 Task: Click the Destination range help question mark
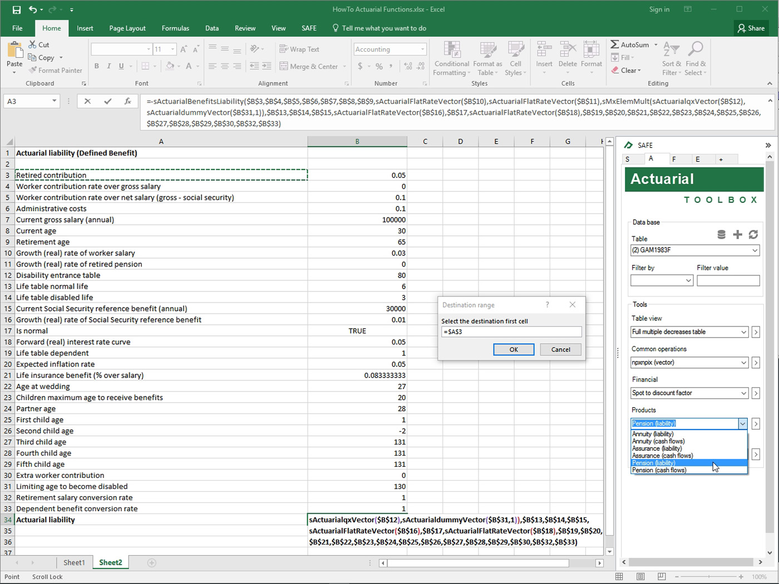pyautogui.click(x=547, y=305)
